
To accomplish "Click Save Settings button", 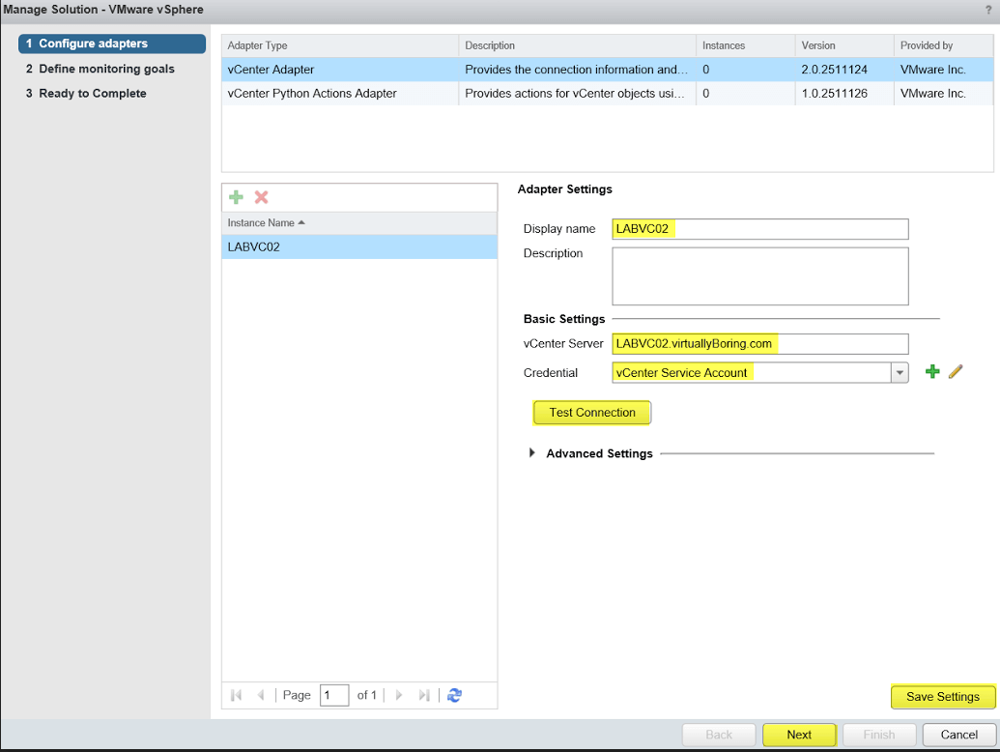I will pyautogui.click(x=943, y=697).
